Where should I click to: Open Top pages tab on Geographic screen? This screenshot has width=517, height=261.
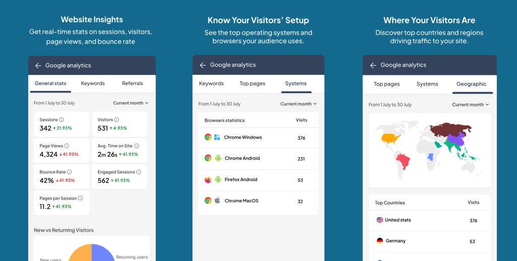pos(386,84)
